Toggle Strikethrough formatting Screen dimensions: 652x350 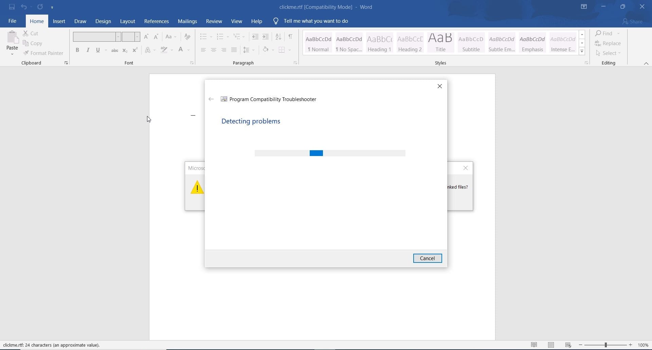pyautogui.click(x=115, y=50)
